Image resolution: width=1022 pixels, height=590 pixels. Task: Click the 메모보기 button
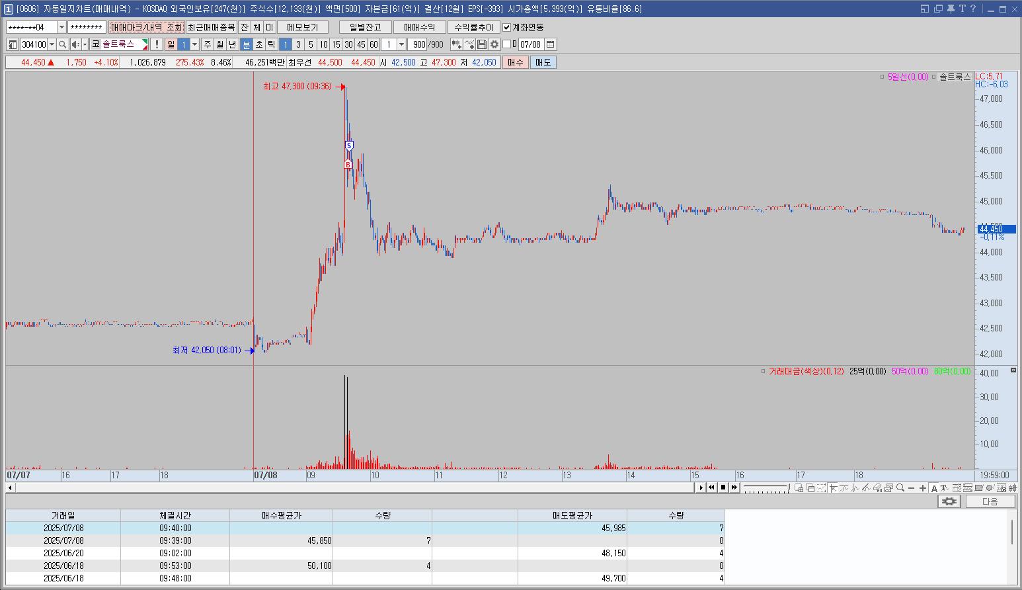coord(303,27)
